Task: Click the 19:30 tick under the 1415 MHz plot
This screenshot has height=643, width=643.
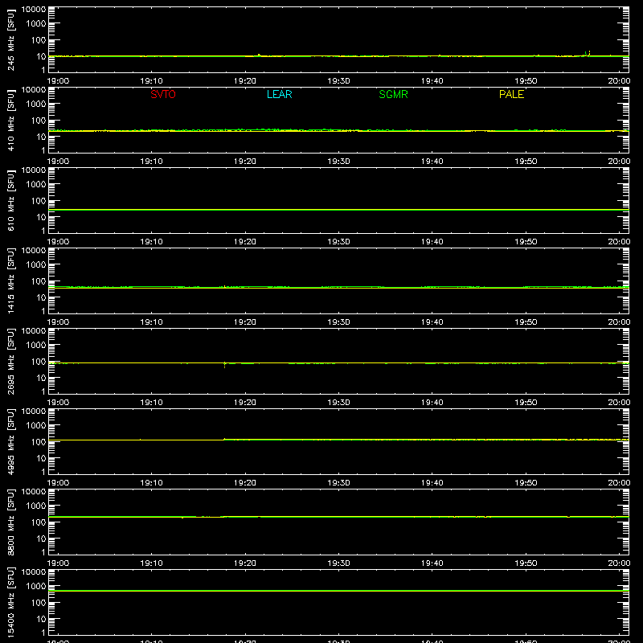Action: tap(338, 322)
